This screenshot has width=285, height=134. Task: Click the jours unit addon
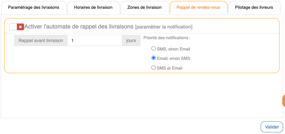[131, 41]
